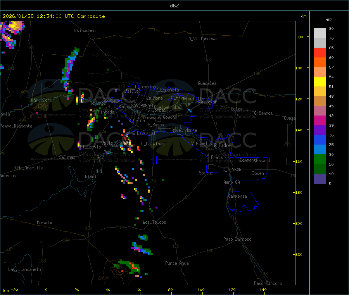
Task: Click the La_Nora label
Action: click(154, 98)
